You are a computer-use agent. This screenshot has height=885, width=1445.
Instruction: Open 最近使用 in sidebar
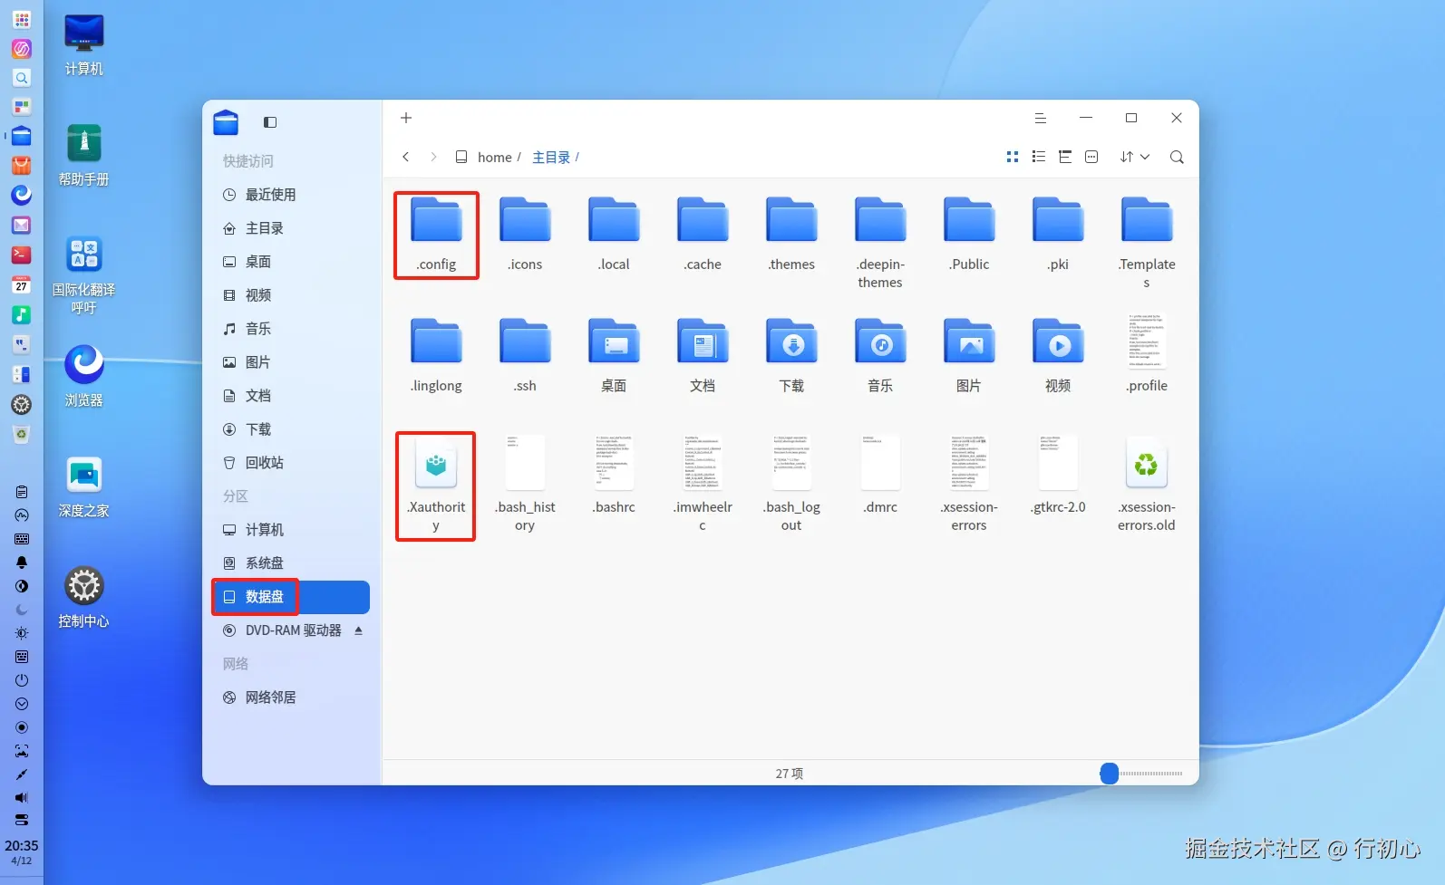(291, 195)
